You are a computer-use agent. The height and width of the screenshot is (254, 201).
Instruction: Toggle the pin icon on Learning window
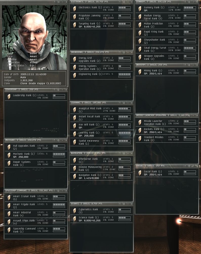124,103
